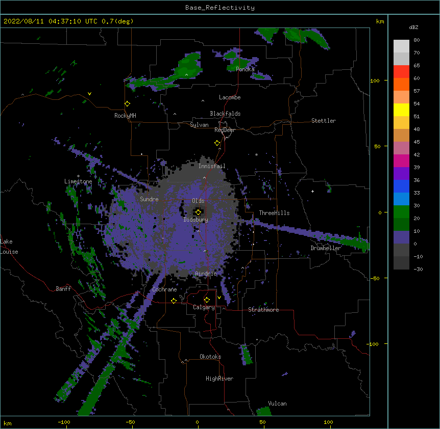Click the Ponoka label

point(245,69)
